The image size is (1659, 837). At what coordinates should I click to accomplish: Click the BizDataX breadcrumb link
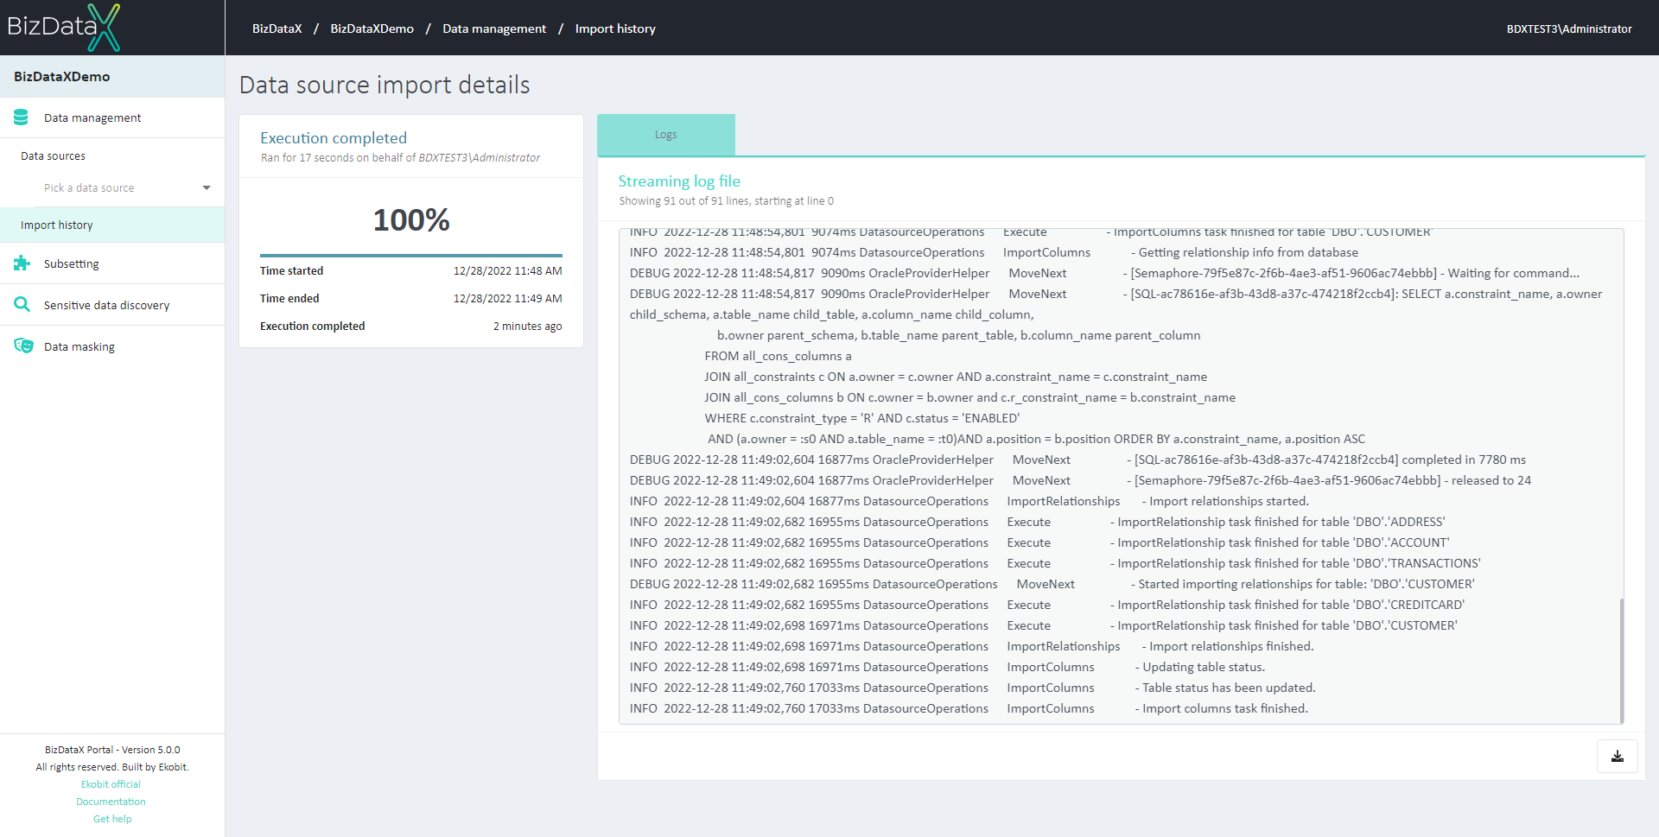[276, 29]
